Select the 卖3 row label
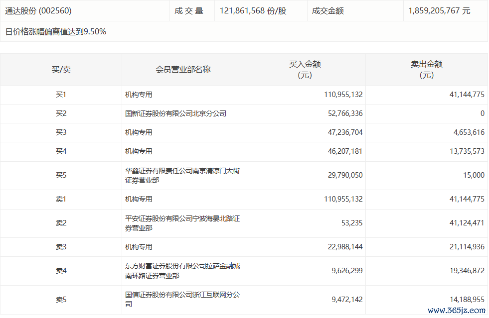489x318 pixels. click(61, 247)
